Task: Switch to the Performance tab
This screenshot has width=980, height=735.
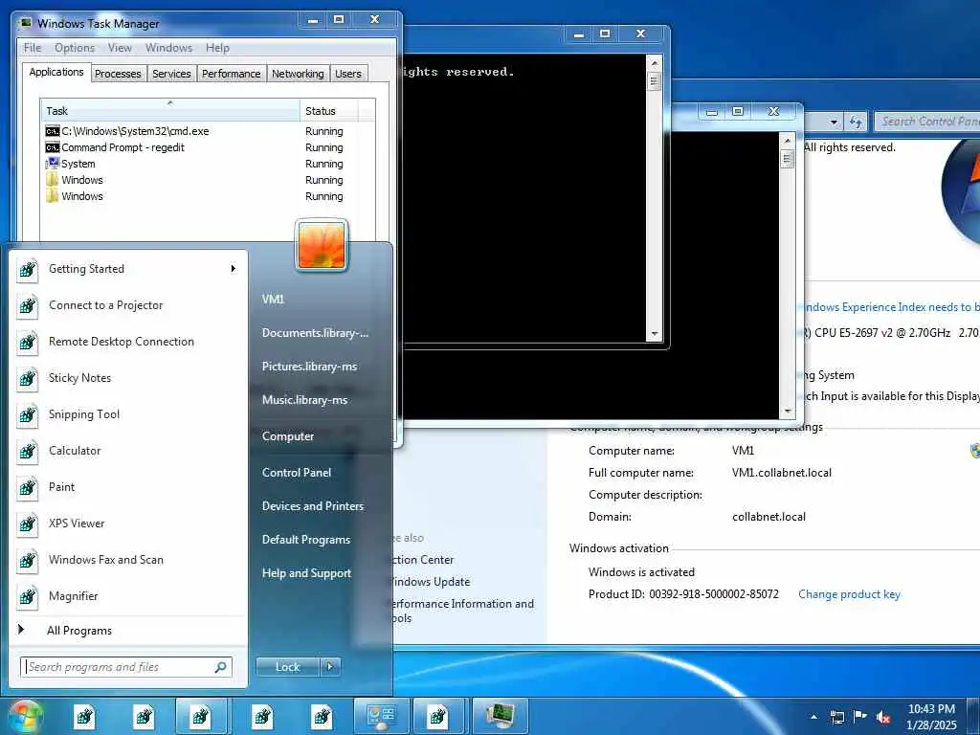Action: tap(232, 74)
